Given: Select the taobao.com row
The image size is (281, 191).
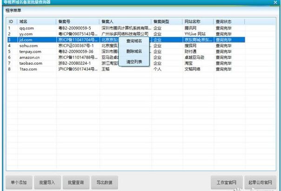Looking at the screenshot, I should 29,63.
